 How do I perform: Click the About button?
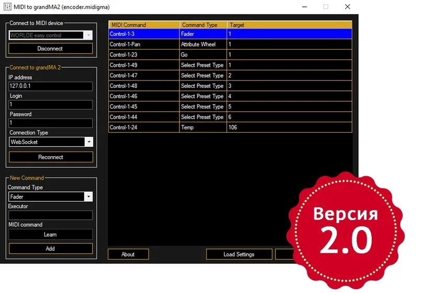click(128, 254)
